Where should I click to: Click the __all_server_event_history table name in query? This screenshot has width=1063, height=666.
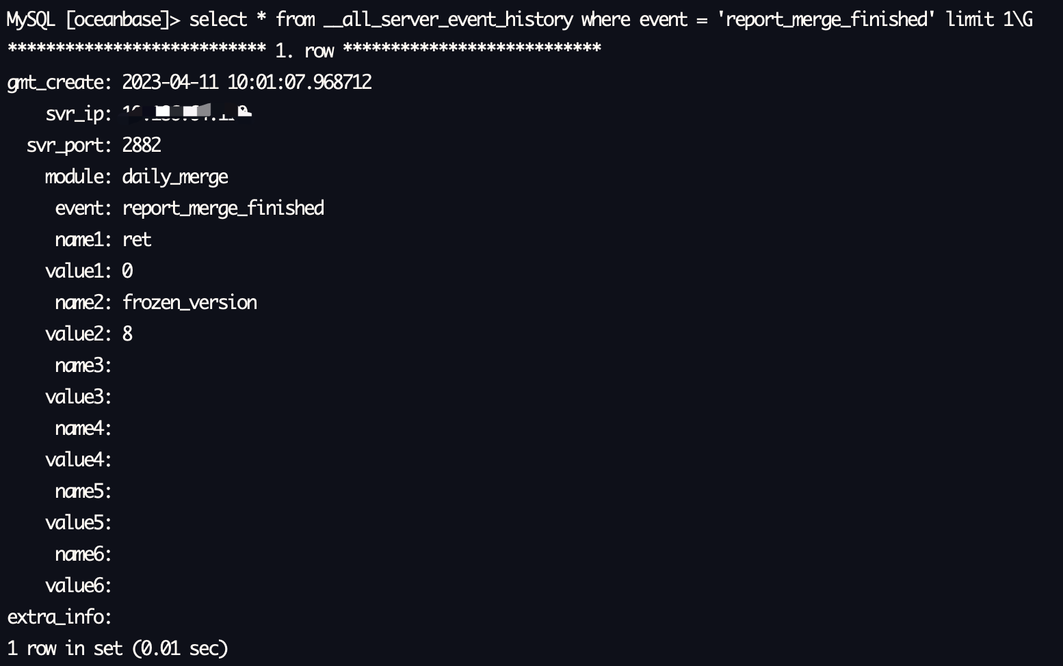448,20
